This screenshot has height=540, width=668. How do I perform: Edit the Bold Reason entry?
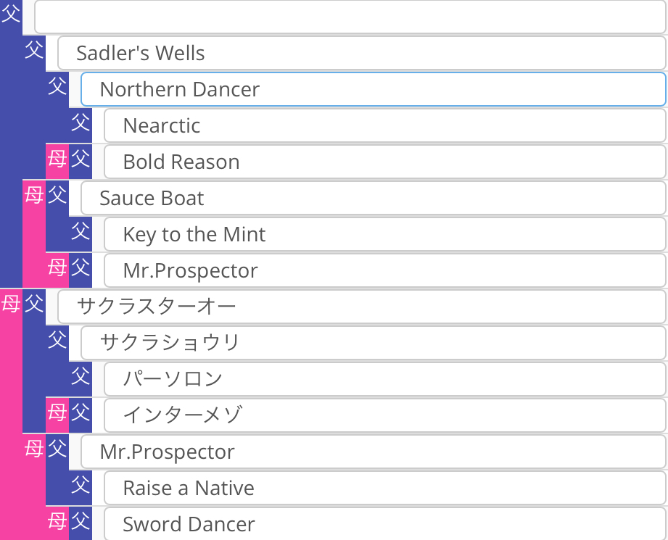(384, 162)
